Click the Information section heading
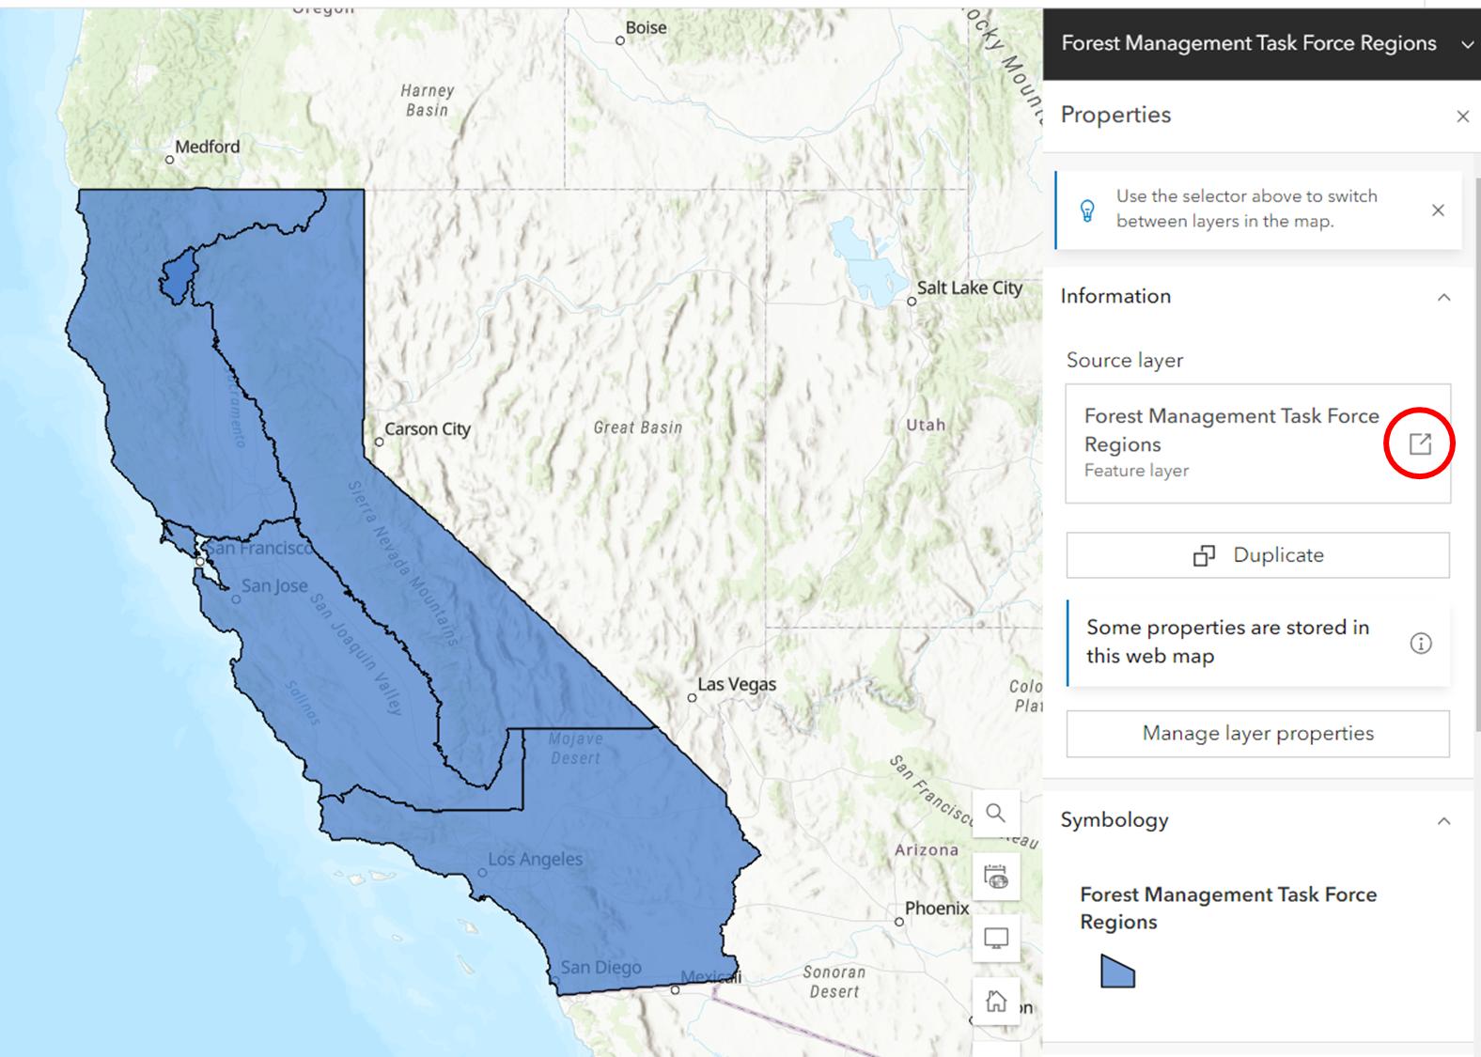Image resolution: width=1481 pixels, height=1057 pixels. tap(1115, 296)
